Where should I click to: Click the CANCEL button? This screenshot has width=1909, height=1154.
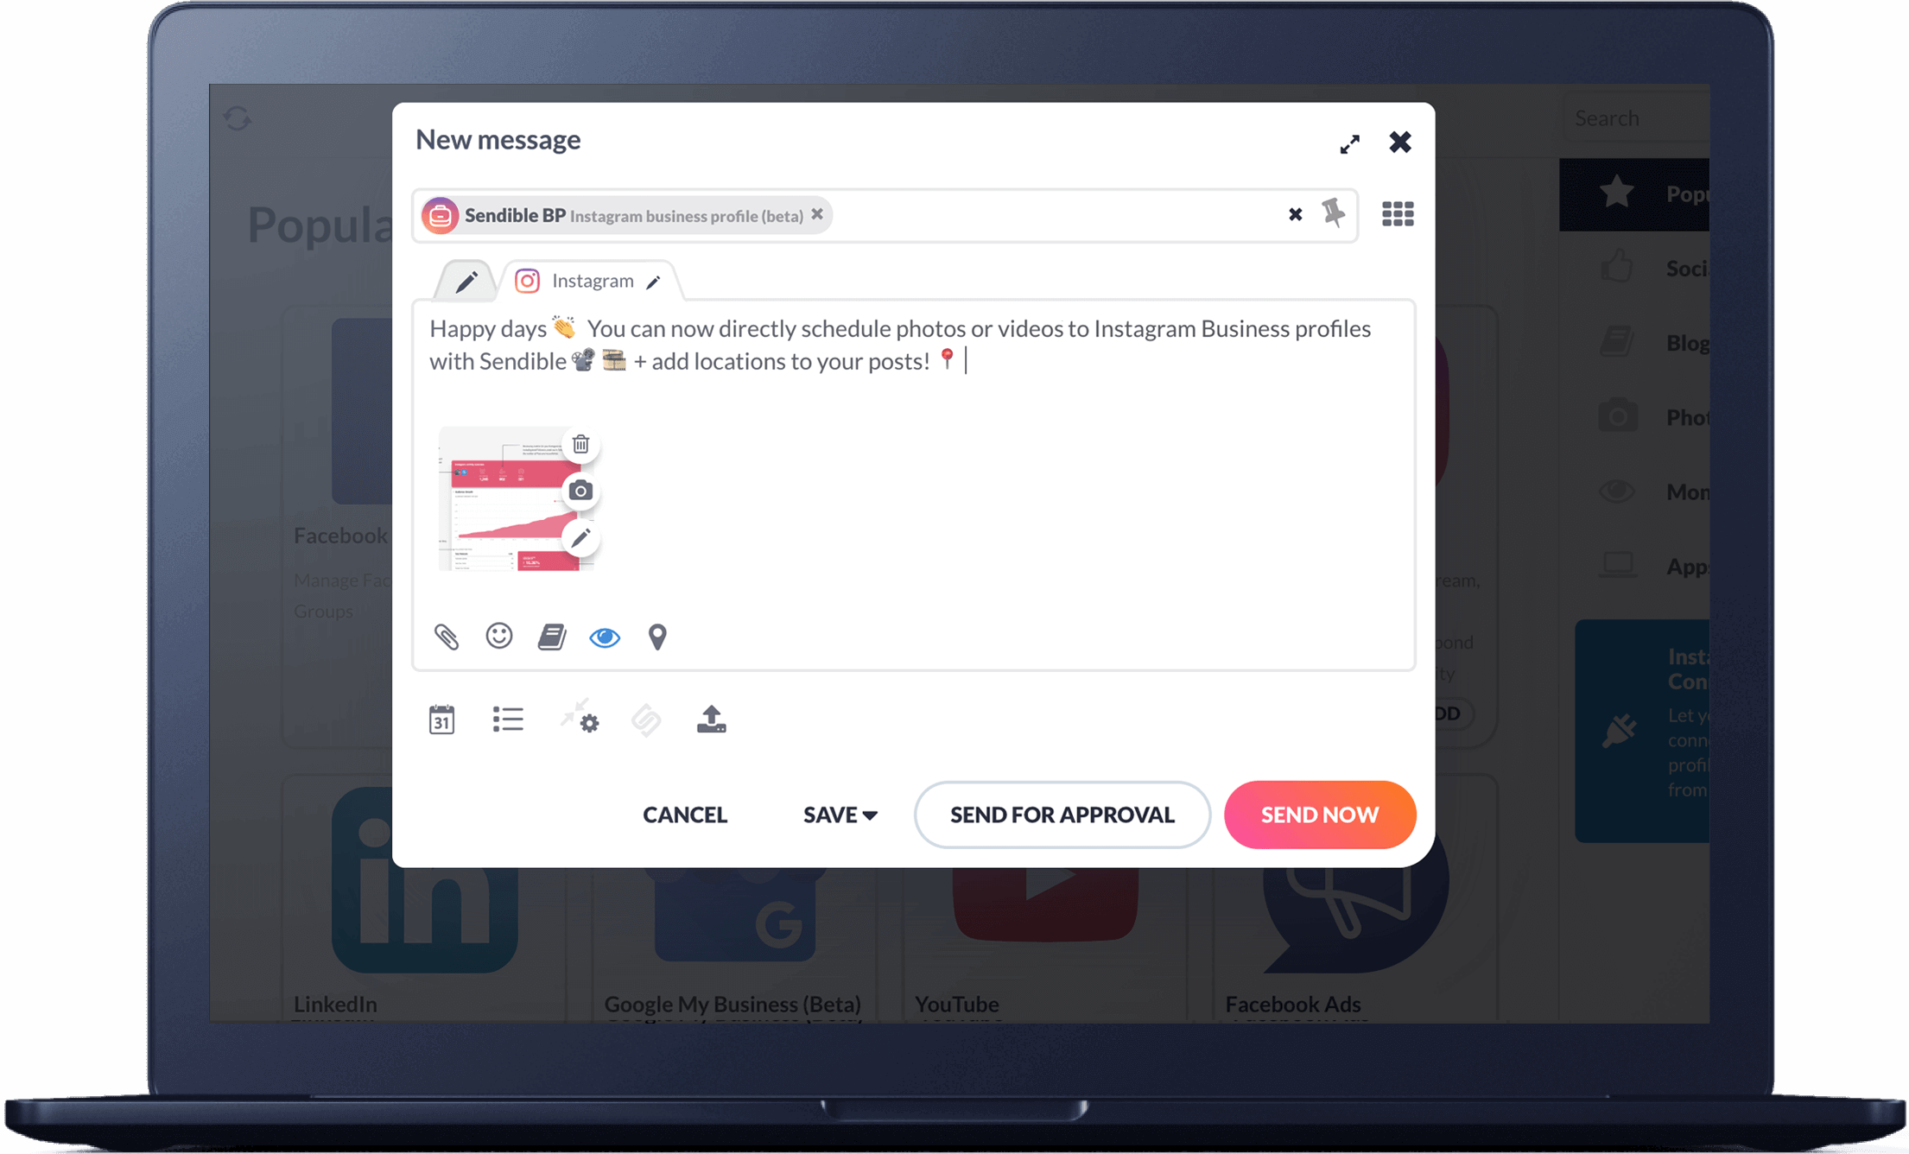[684, 815]
